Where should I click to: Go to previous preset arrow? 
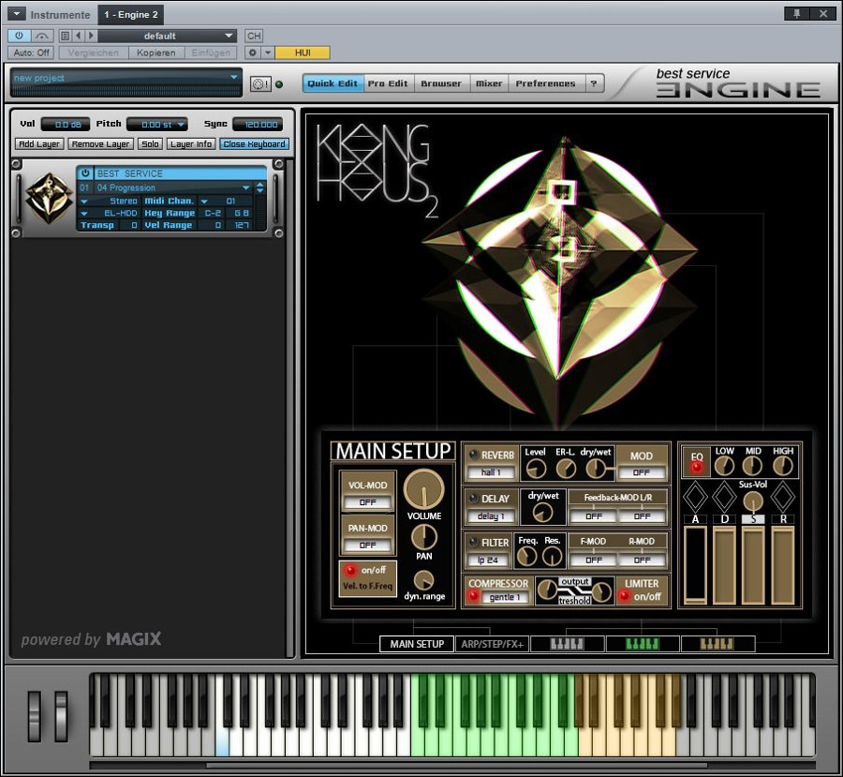click(78, 36)
